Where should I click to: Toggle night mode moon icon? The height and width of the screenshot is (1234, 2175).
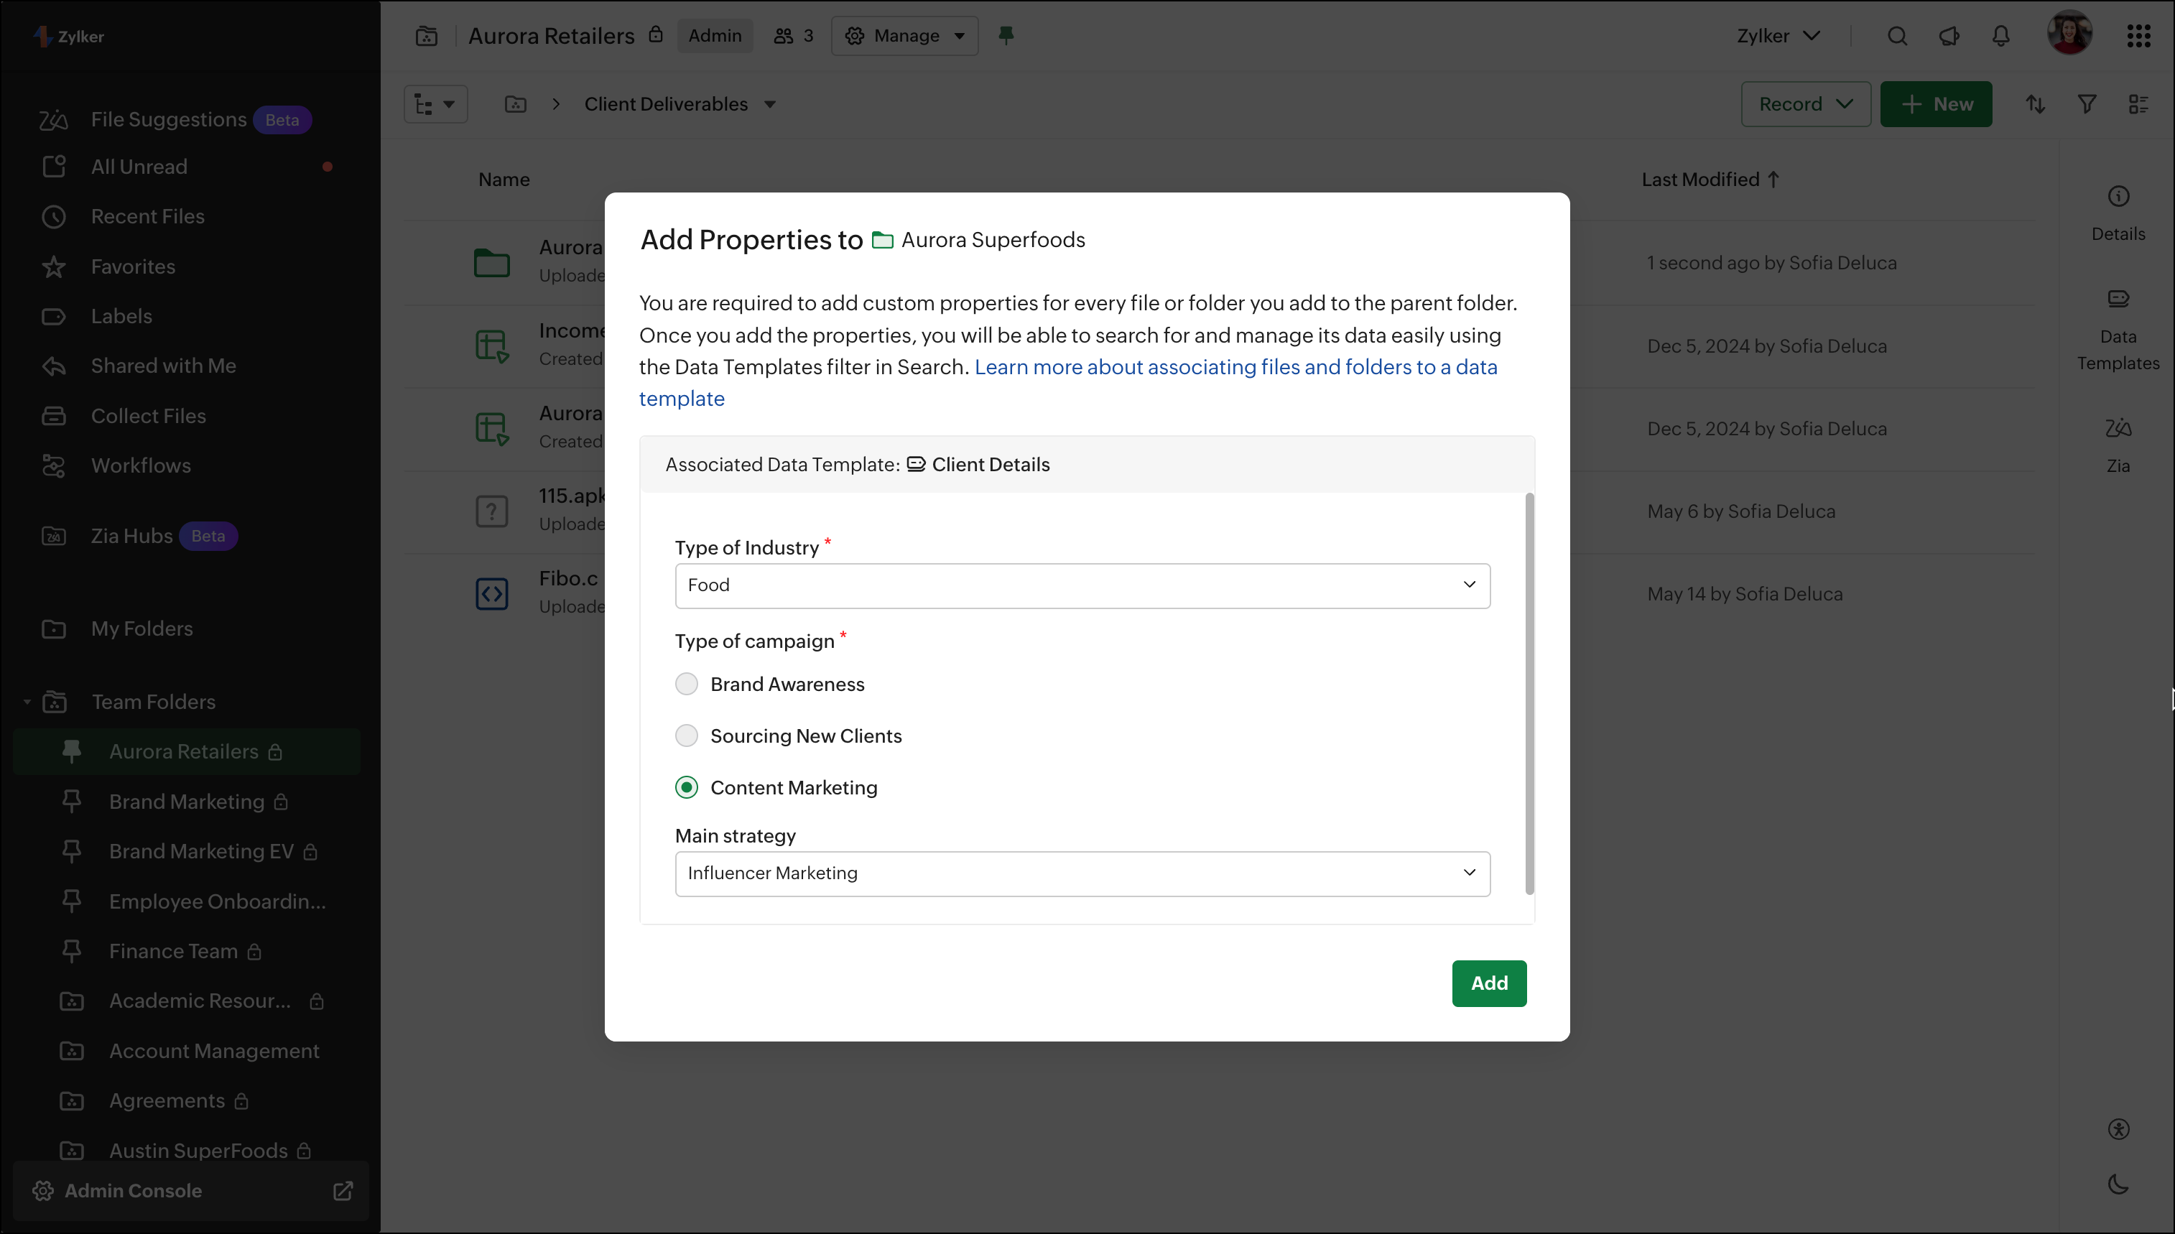pyautogui.click(x=2118, y=1184)
